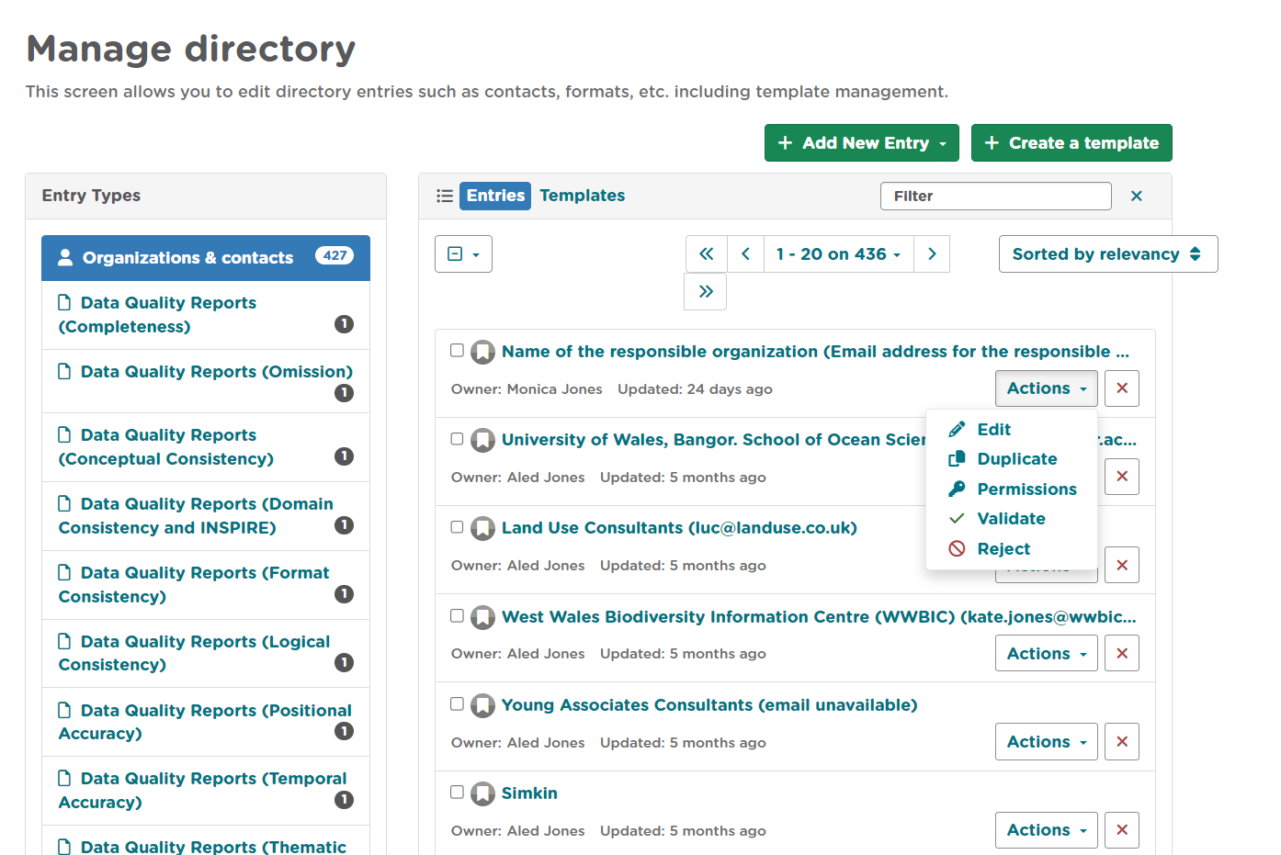
Task: Select Data Quality Reports (Temporal Accuracy)
Action: [x=206, y=791]
